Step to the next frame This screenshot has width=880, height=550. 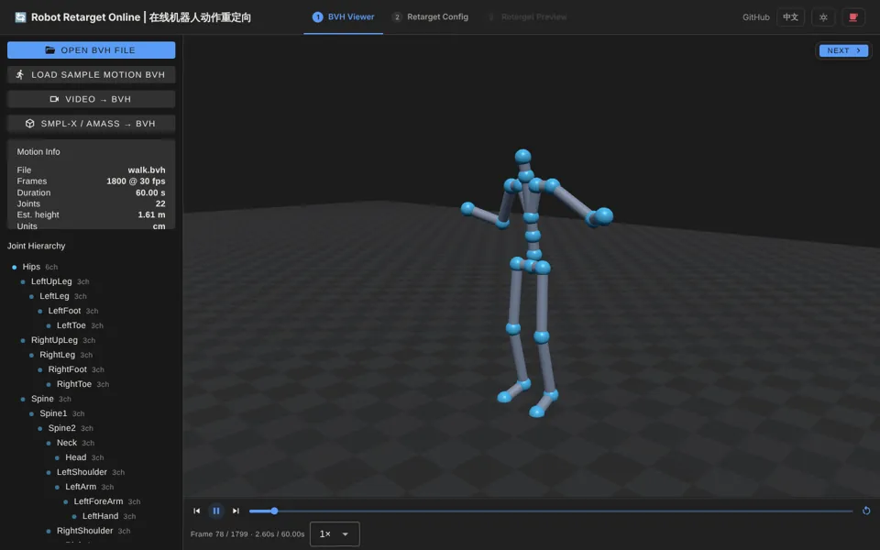[x=236, y=511]
